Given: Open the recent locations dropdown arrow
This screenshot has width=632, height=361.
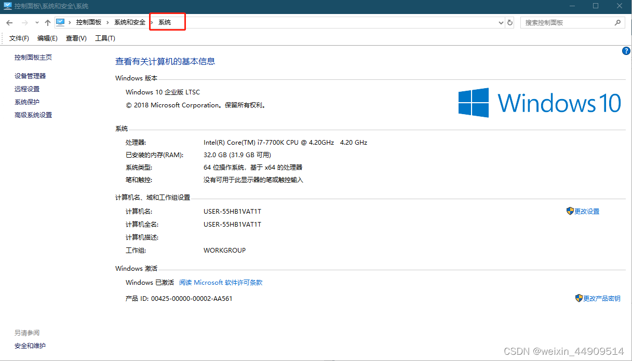Looking at the screenshot, I should point(37,23).
